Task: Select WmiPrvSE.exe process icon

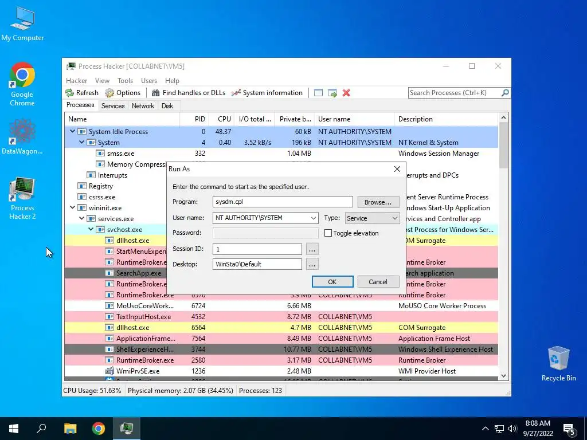Action: (x=109, y=371)
